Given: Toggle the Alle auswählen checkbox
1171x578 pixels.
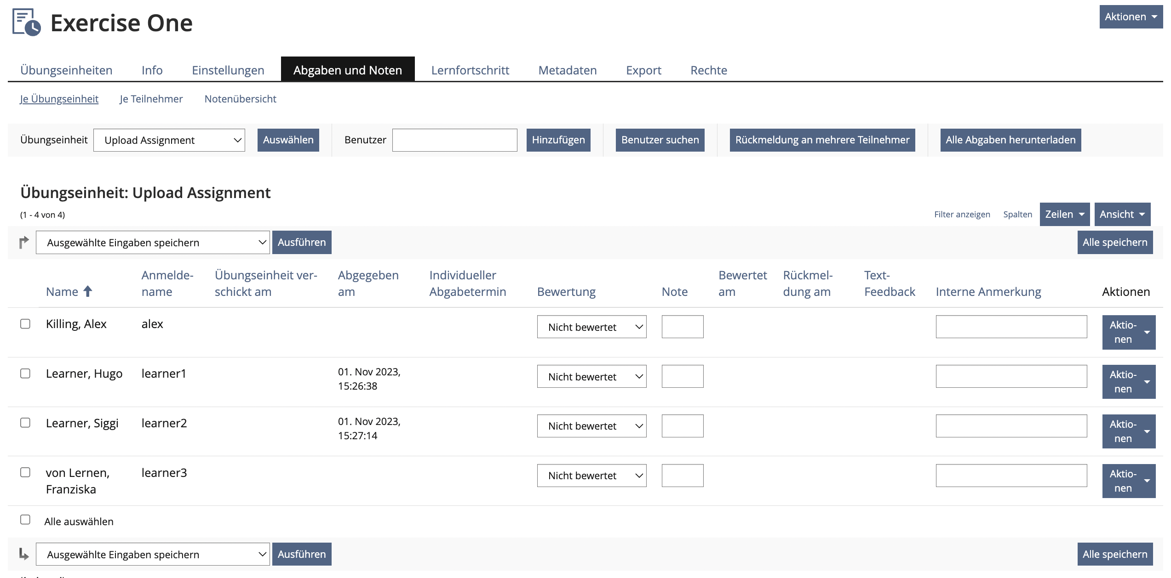Looking at the screenshot, I should (25, 520).
